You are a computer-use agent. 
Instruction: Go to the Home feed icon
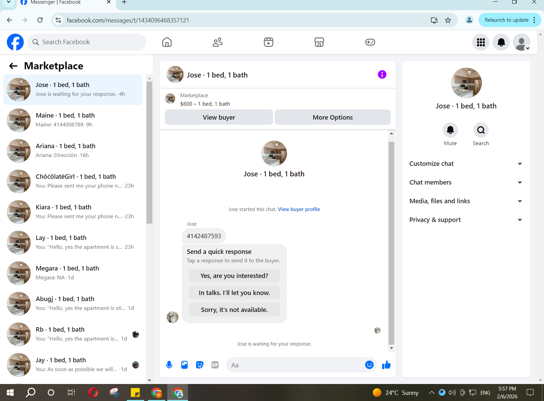click(167, 42)
